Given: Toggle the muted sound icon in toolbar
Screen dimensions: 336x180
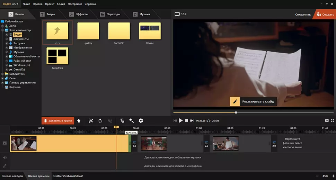Looking at the screenshot, I should pos(110,121).
